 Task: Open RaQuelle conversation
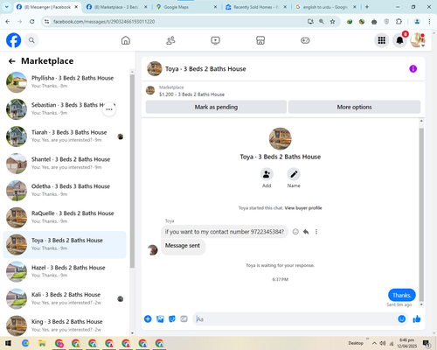click(x=65, y=217)
